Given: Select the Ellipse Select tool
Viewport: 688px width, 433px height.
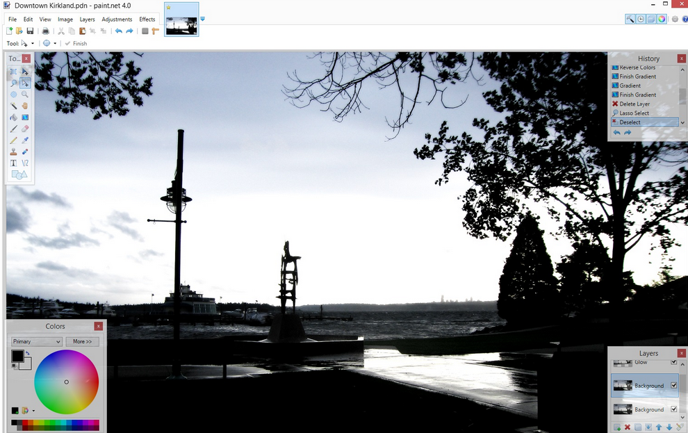Looking at the screenshot, I should [14, 95].
